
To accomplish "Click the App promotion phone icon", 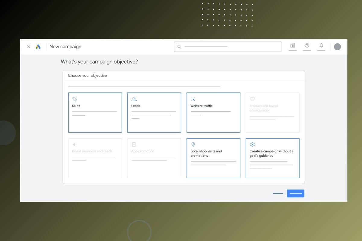I will [134, 145].
